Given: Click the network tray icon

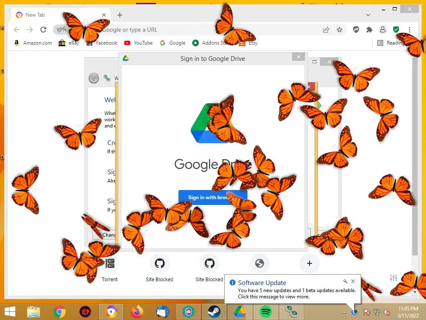Looking at the screenshot, I should click(x=377, y=312).
